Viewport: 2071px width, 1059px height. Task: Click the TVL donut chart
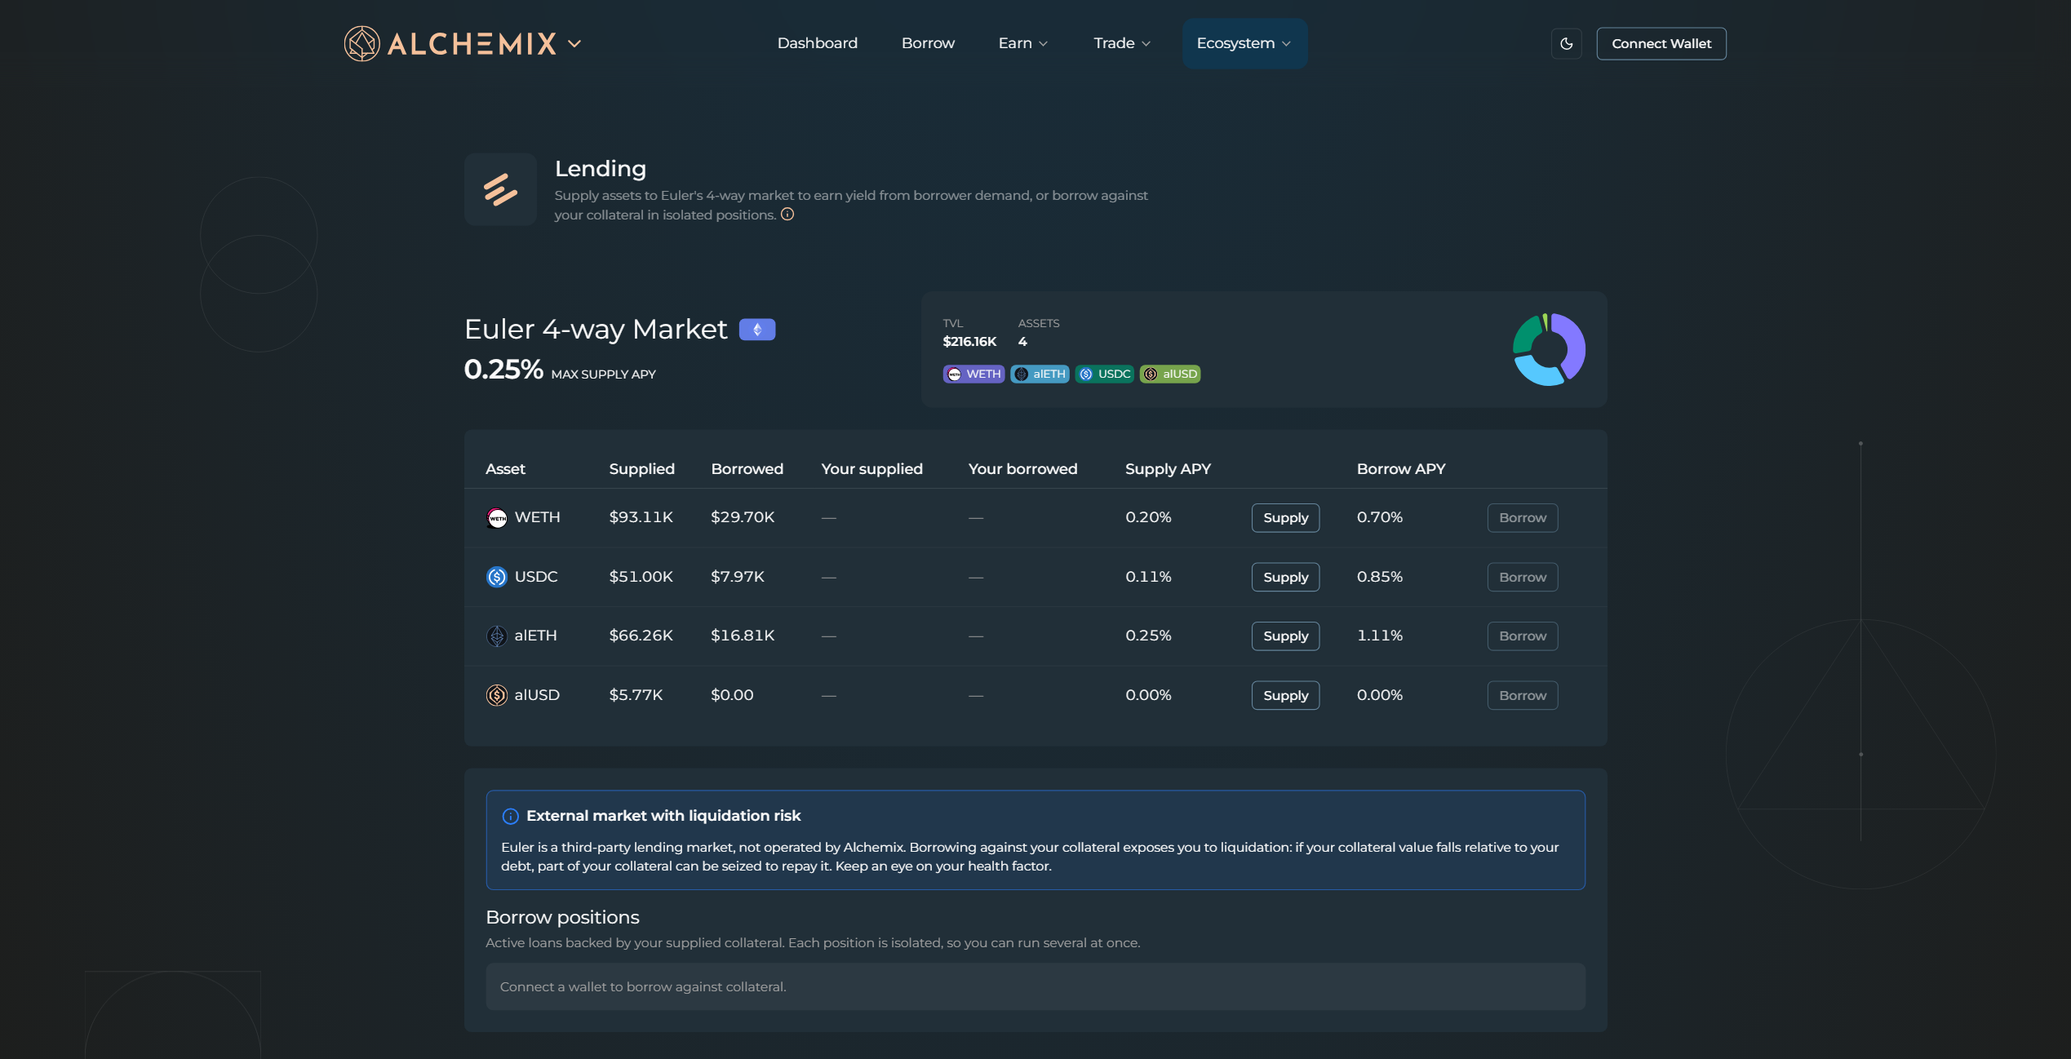pos(1549,349)
